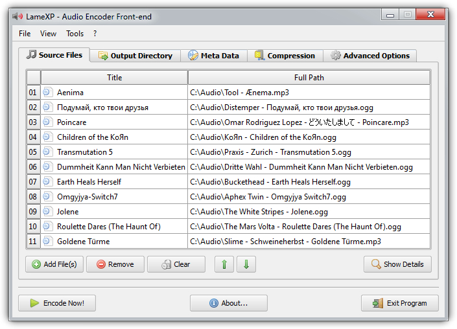Click the file icon beside Poincare
457x329 pixels.
(x=47, y=122)
